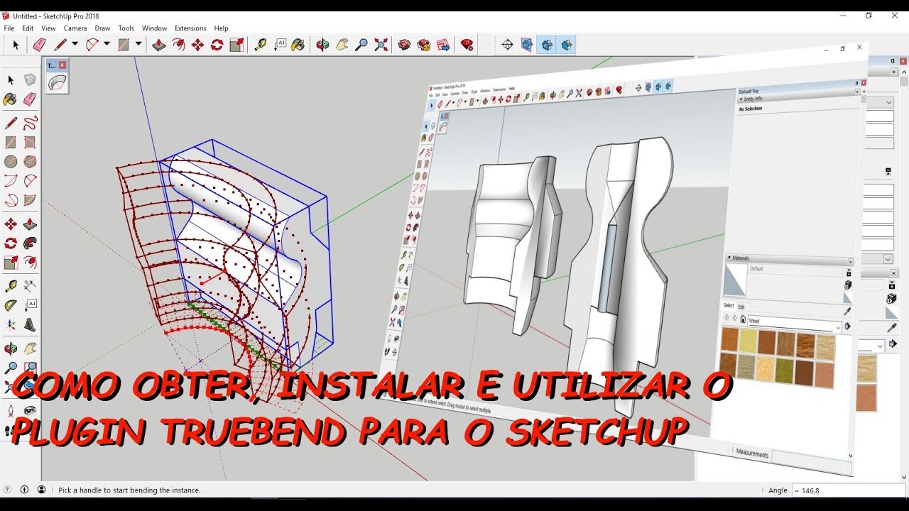
Task: Open the Help menu
Action: tap(222, 28)
